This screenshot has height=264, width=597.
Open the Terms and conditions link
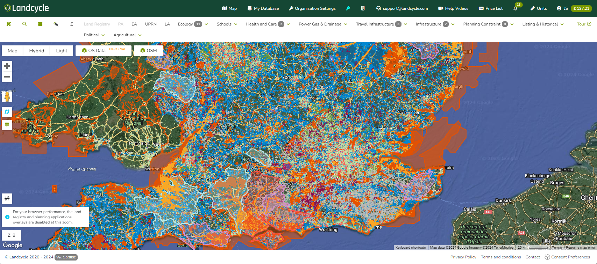click(x=501, y=257)
